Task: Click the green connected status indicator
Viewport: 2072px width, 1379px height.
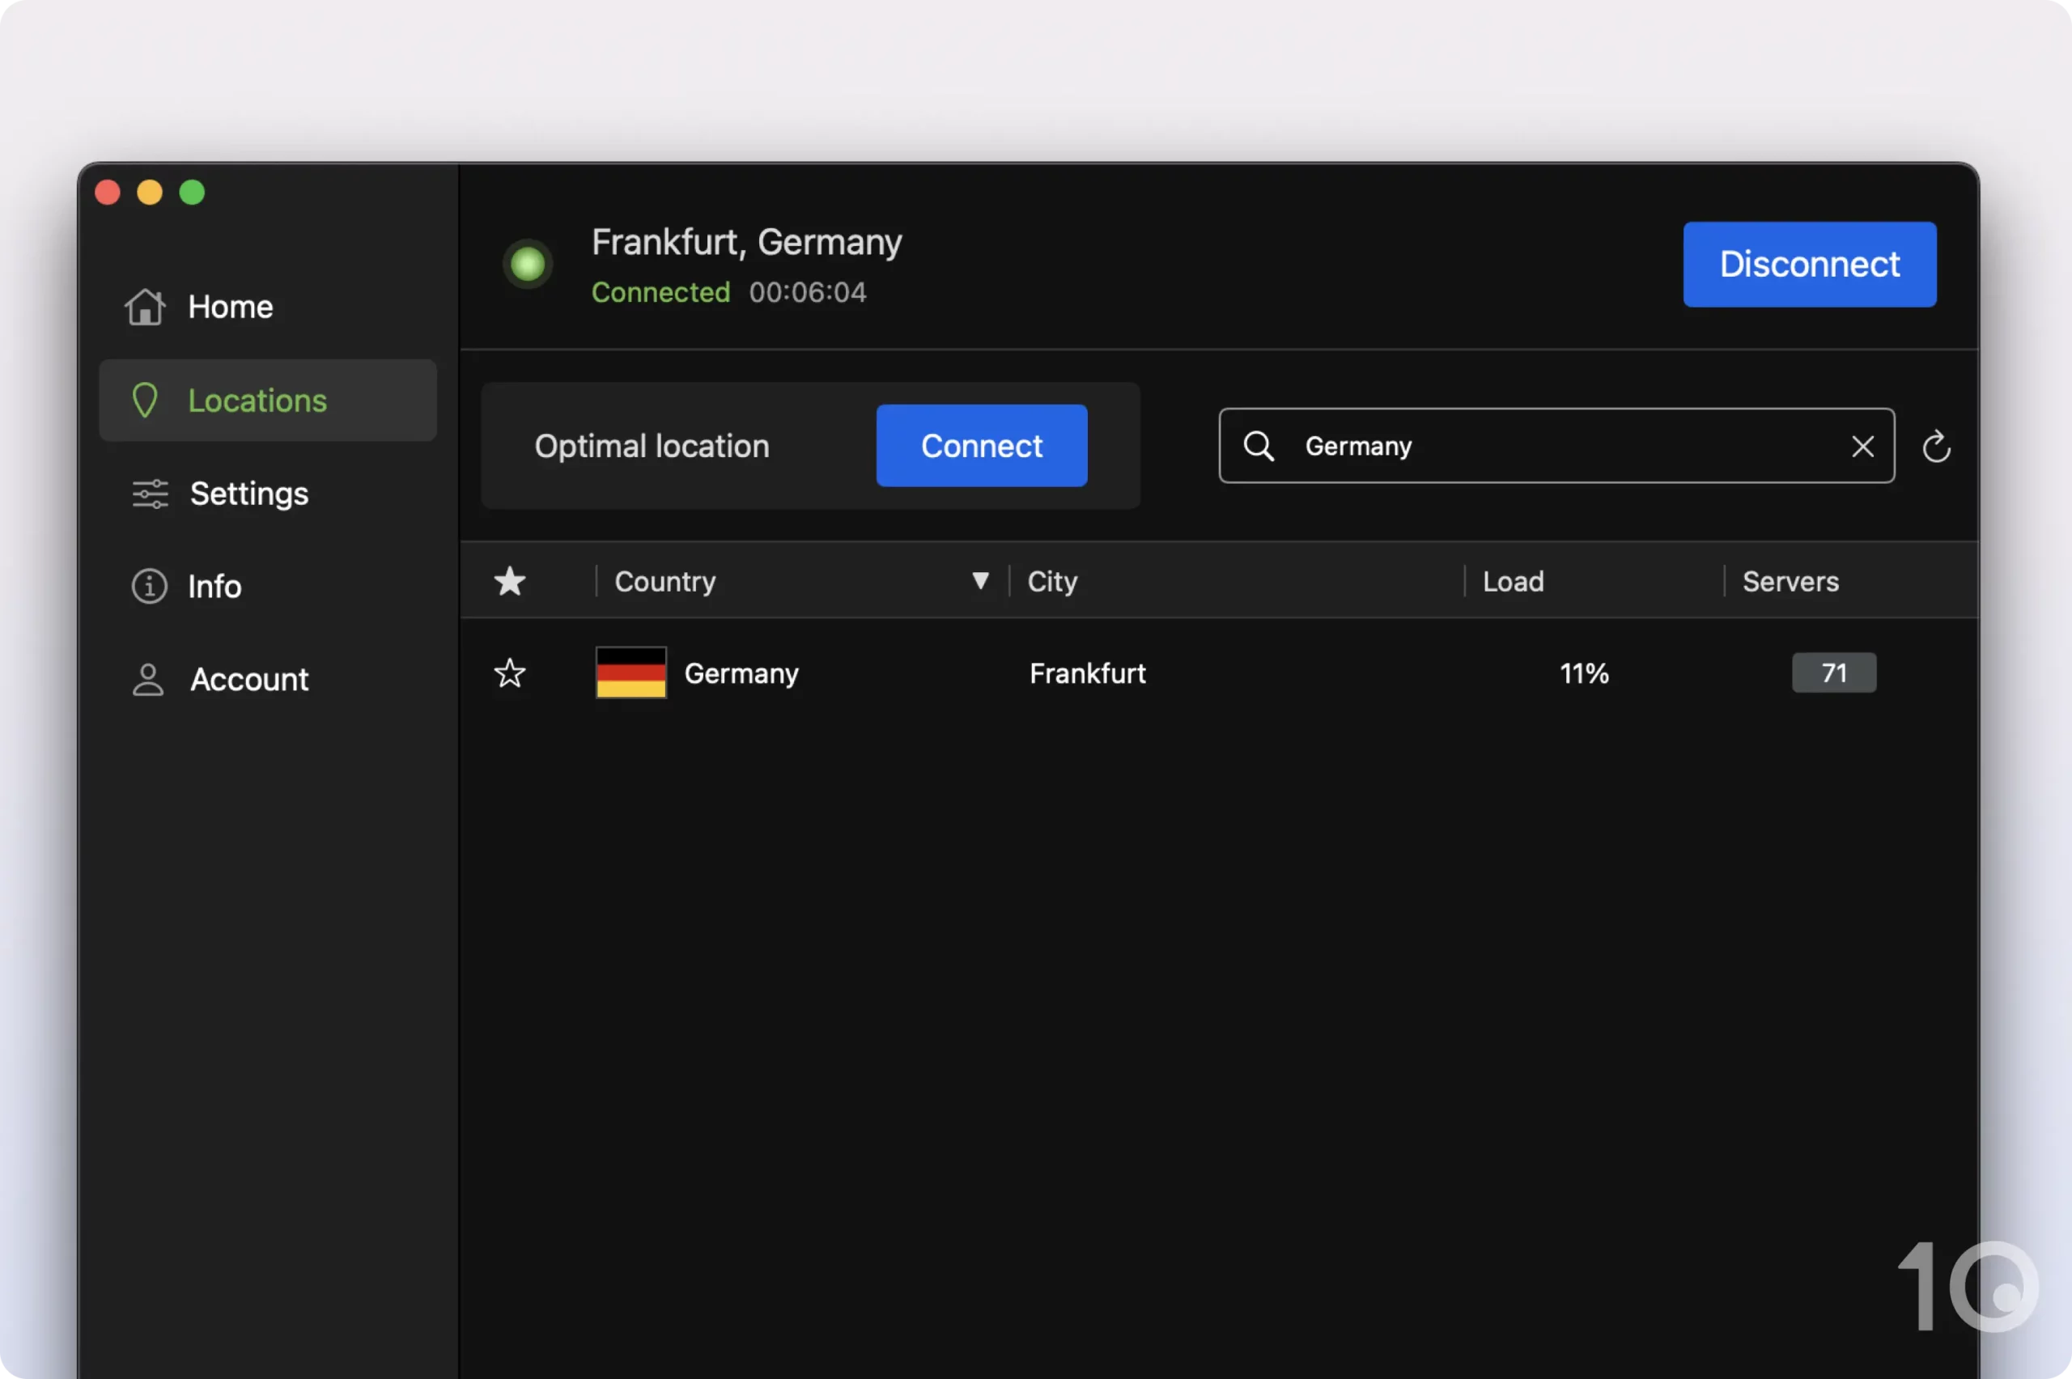Action: point(529,263)
